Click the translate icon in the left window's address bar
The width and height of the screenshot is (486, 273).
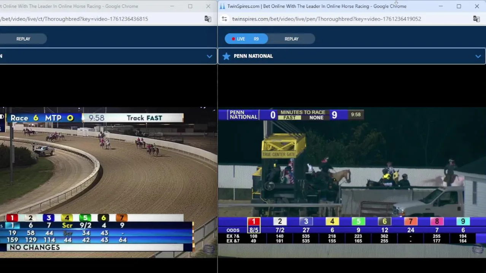[x=208, y=19]
